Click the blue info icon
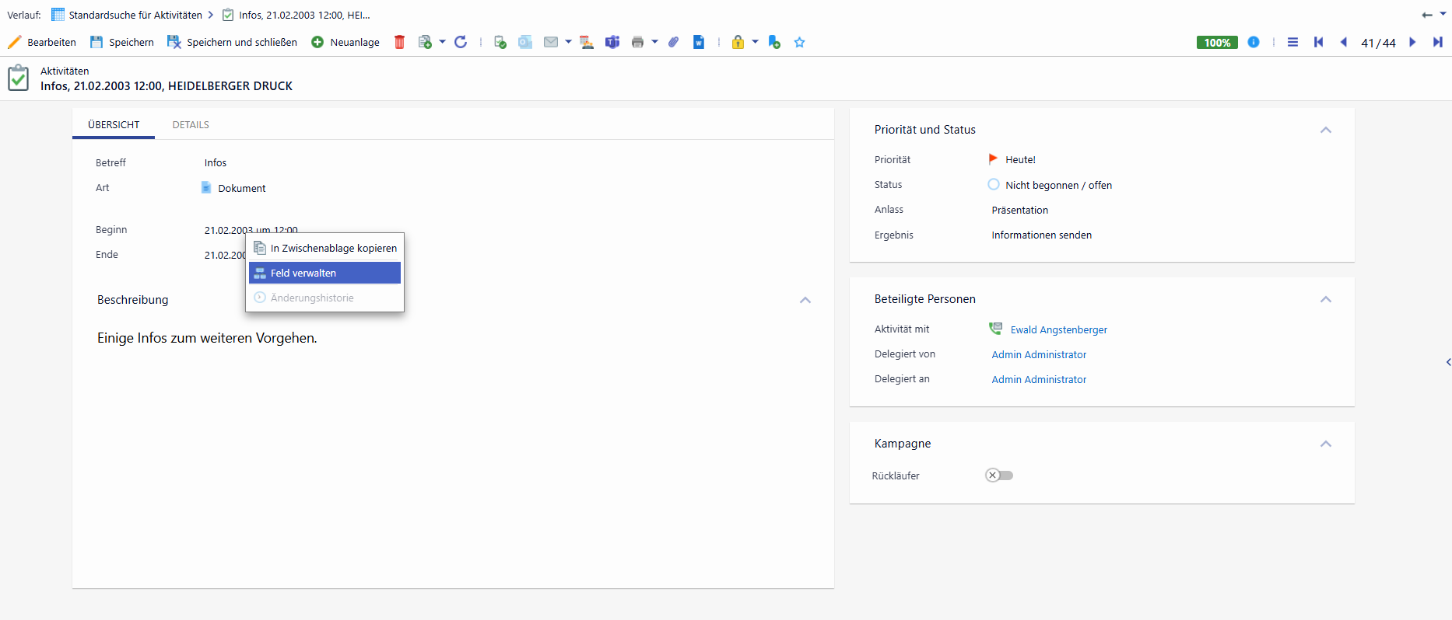 tap(1254, 42)
